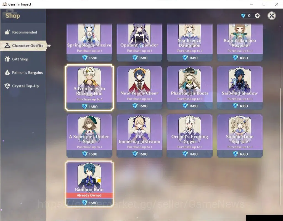Click 1680 price on Orchid's Evening Gown
This screenshot has height=221, width=283.
[x=190, y=154]
